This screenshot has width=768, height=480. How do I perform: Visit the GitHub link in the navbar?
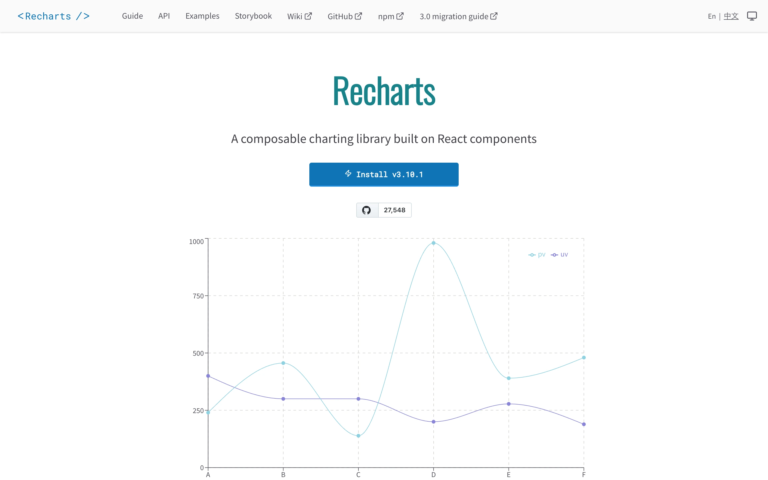345,16
